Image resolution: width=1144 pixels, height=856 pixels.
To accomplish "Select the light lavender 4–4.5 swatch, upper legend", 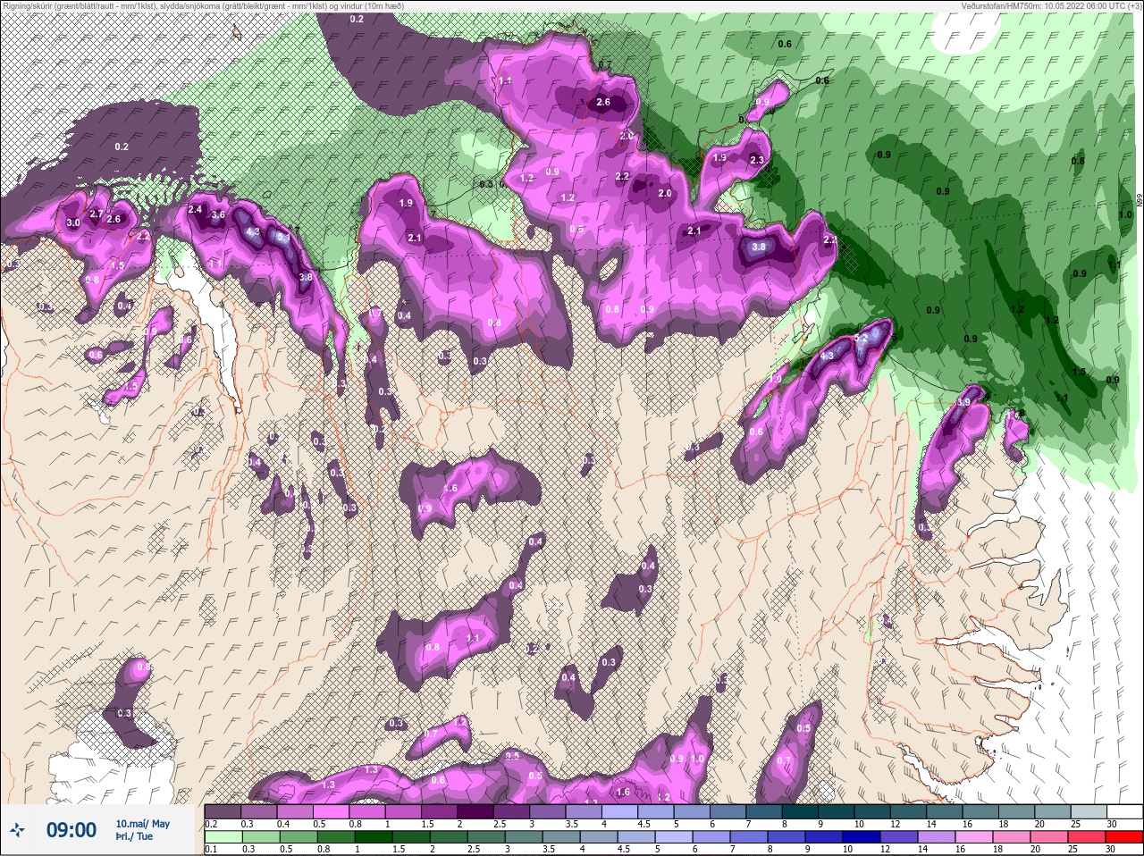I will tap(619, 811).
